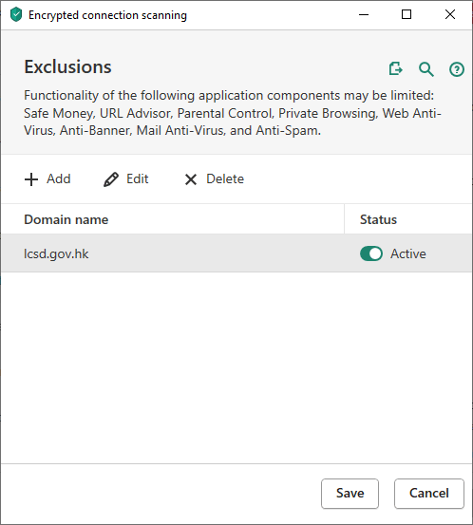Add a new domain exclusion
This screenshot has height=525, width=473.
(47, 179)
